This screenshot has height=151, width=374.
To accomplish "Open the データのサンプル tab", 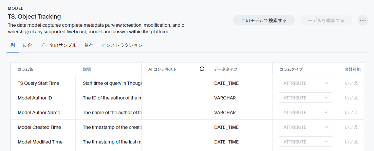I will (58, 45).
